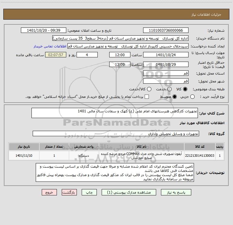Click the buyer notes text area
This screenshot has width=233, height=225.
click(x=115, y=173)
